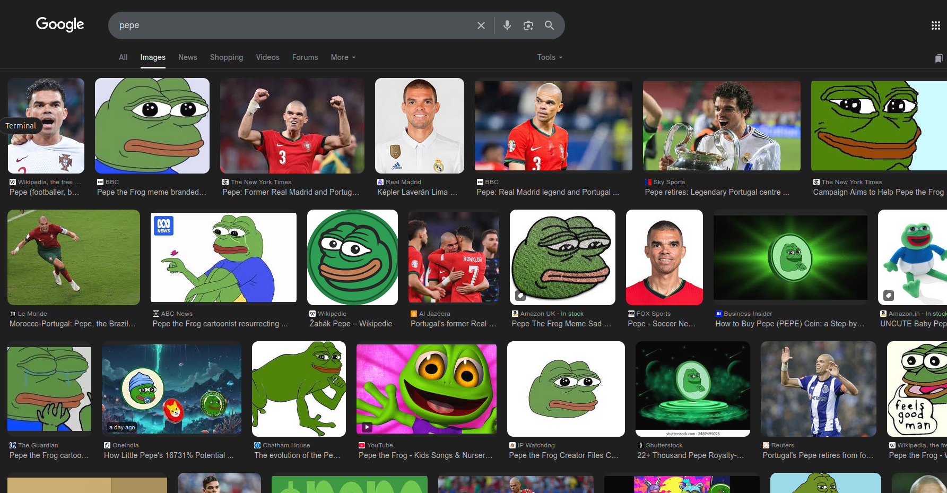
Task: Open the crying Pepe Guardian thumbnail
Action: point(49,389)
